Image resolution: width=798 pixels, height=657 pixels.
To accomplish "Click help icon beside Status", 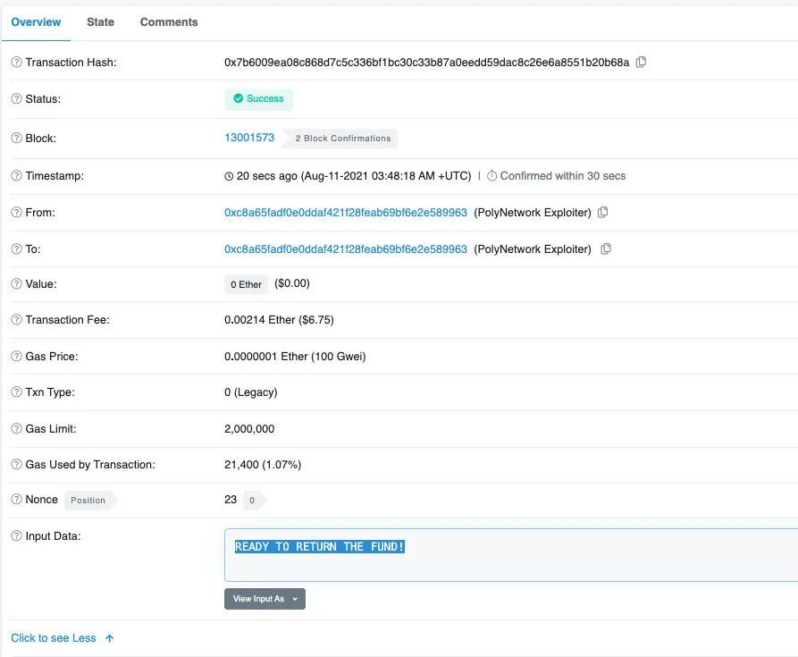I will tap(17, 98).
